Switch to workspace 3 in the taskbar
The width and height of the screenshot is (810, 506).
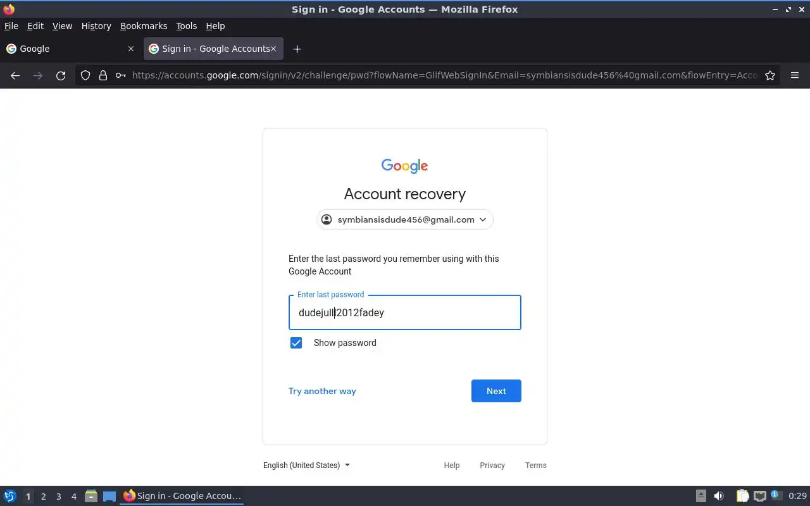[59, 497]
